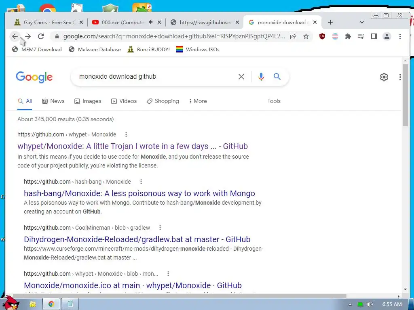Open the Angry Birds start button
Screen dimensions: 414x310
click(12, 303)
